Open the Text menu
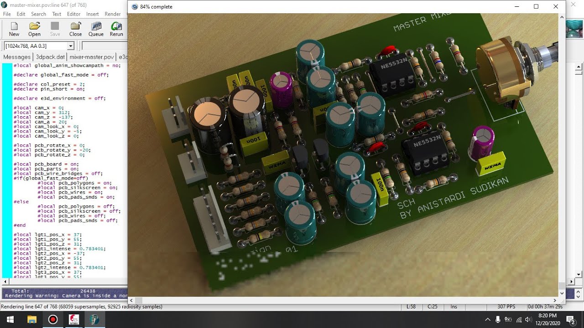 coord(57,14)
